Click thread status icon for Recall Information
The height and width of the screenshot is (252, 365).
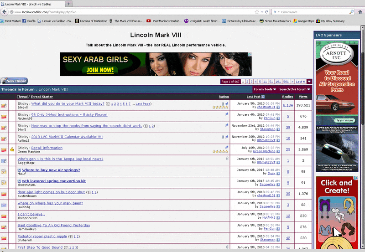4,150
